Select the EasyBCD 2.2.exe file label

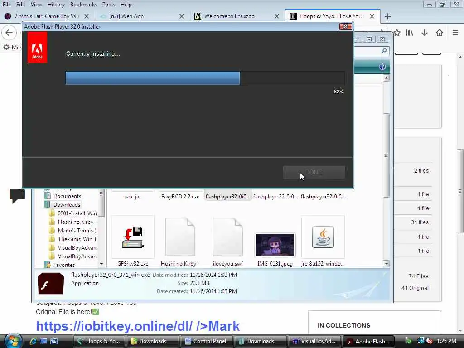(180, 197)
